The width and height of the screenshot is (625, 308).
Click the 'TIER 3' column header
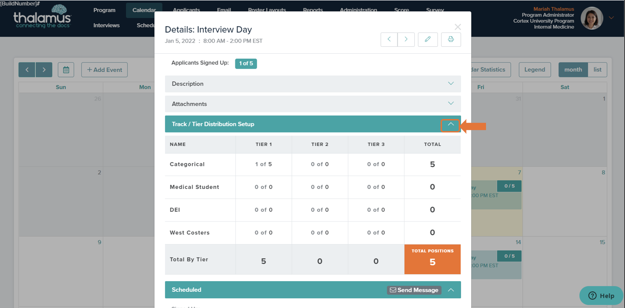coord(376,145)
